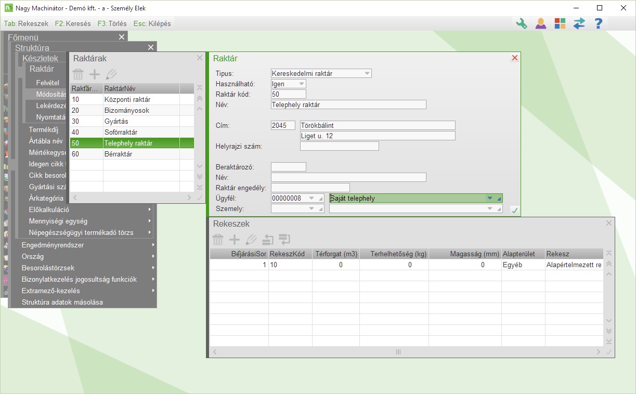
Task: Click the Rekeszek horizontal scrollbar thumb
Action: tap(398, 352)
